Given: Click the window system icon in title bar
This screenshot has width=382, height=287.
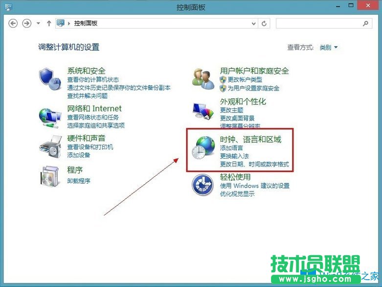Looking at the screenshot, I should coord(8,7).
